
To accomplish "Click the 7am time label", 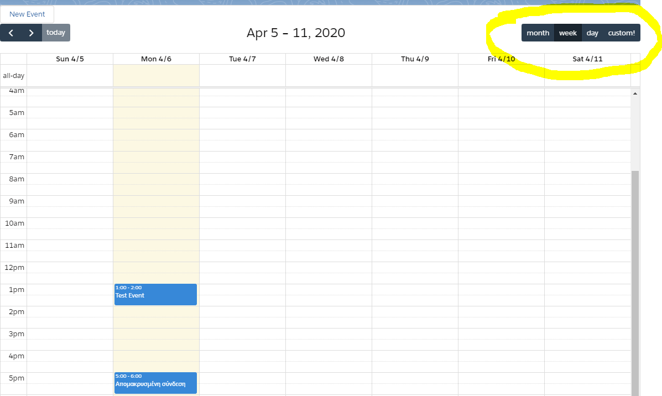I will point(17,157).
